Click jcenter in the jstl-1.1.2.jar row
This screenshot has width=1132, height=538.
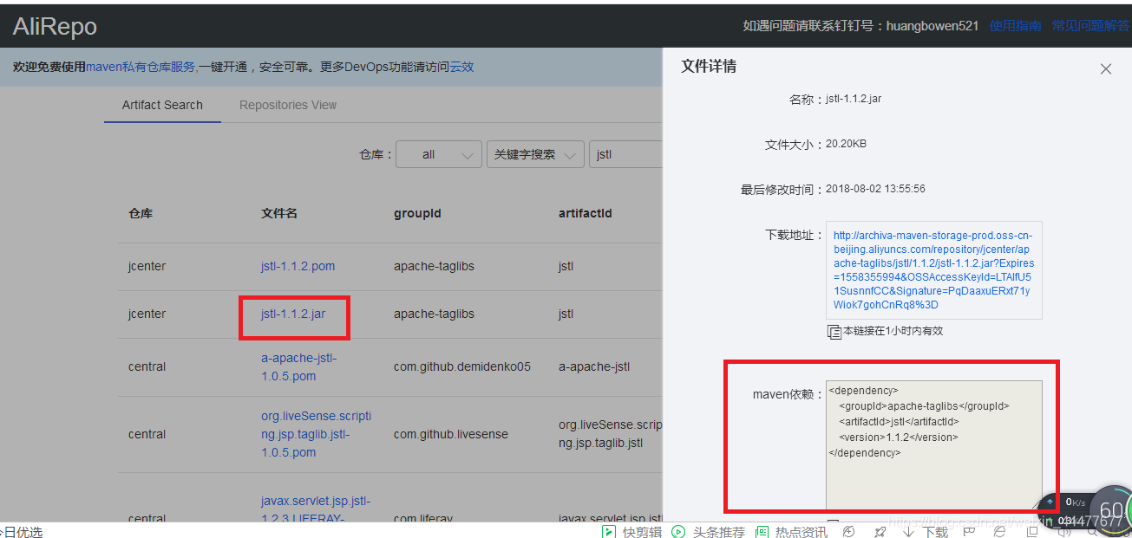pyautogui.click(x=147, y=314)
